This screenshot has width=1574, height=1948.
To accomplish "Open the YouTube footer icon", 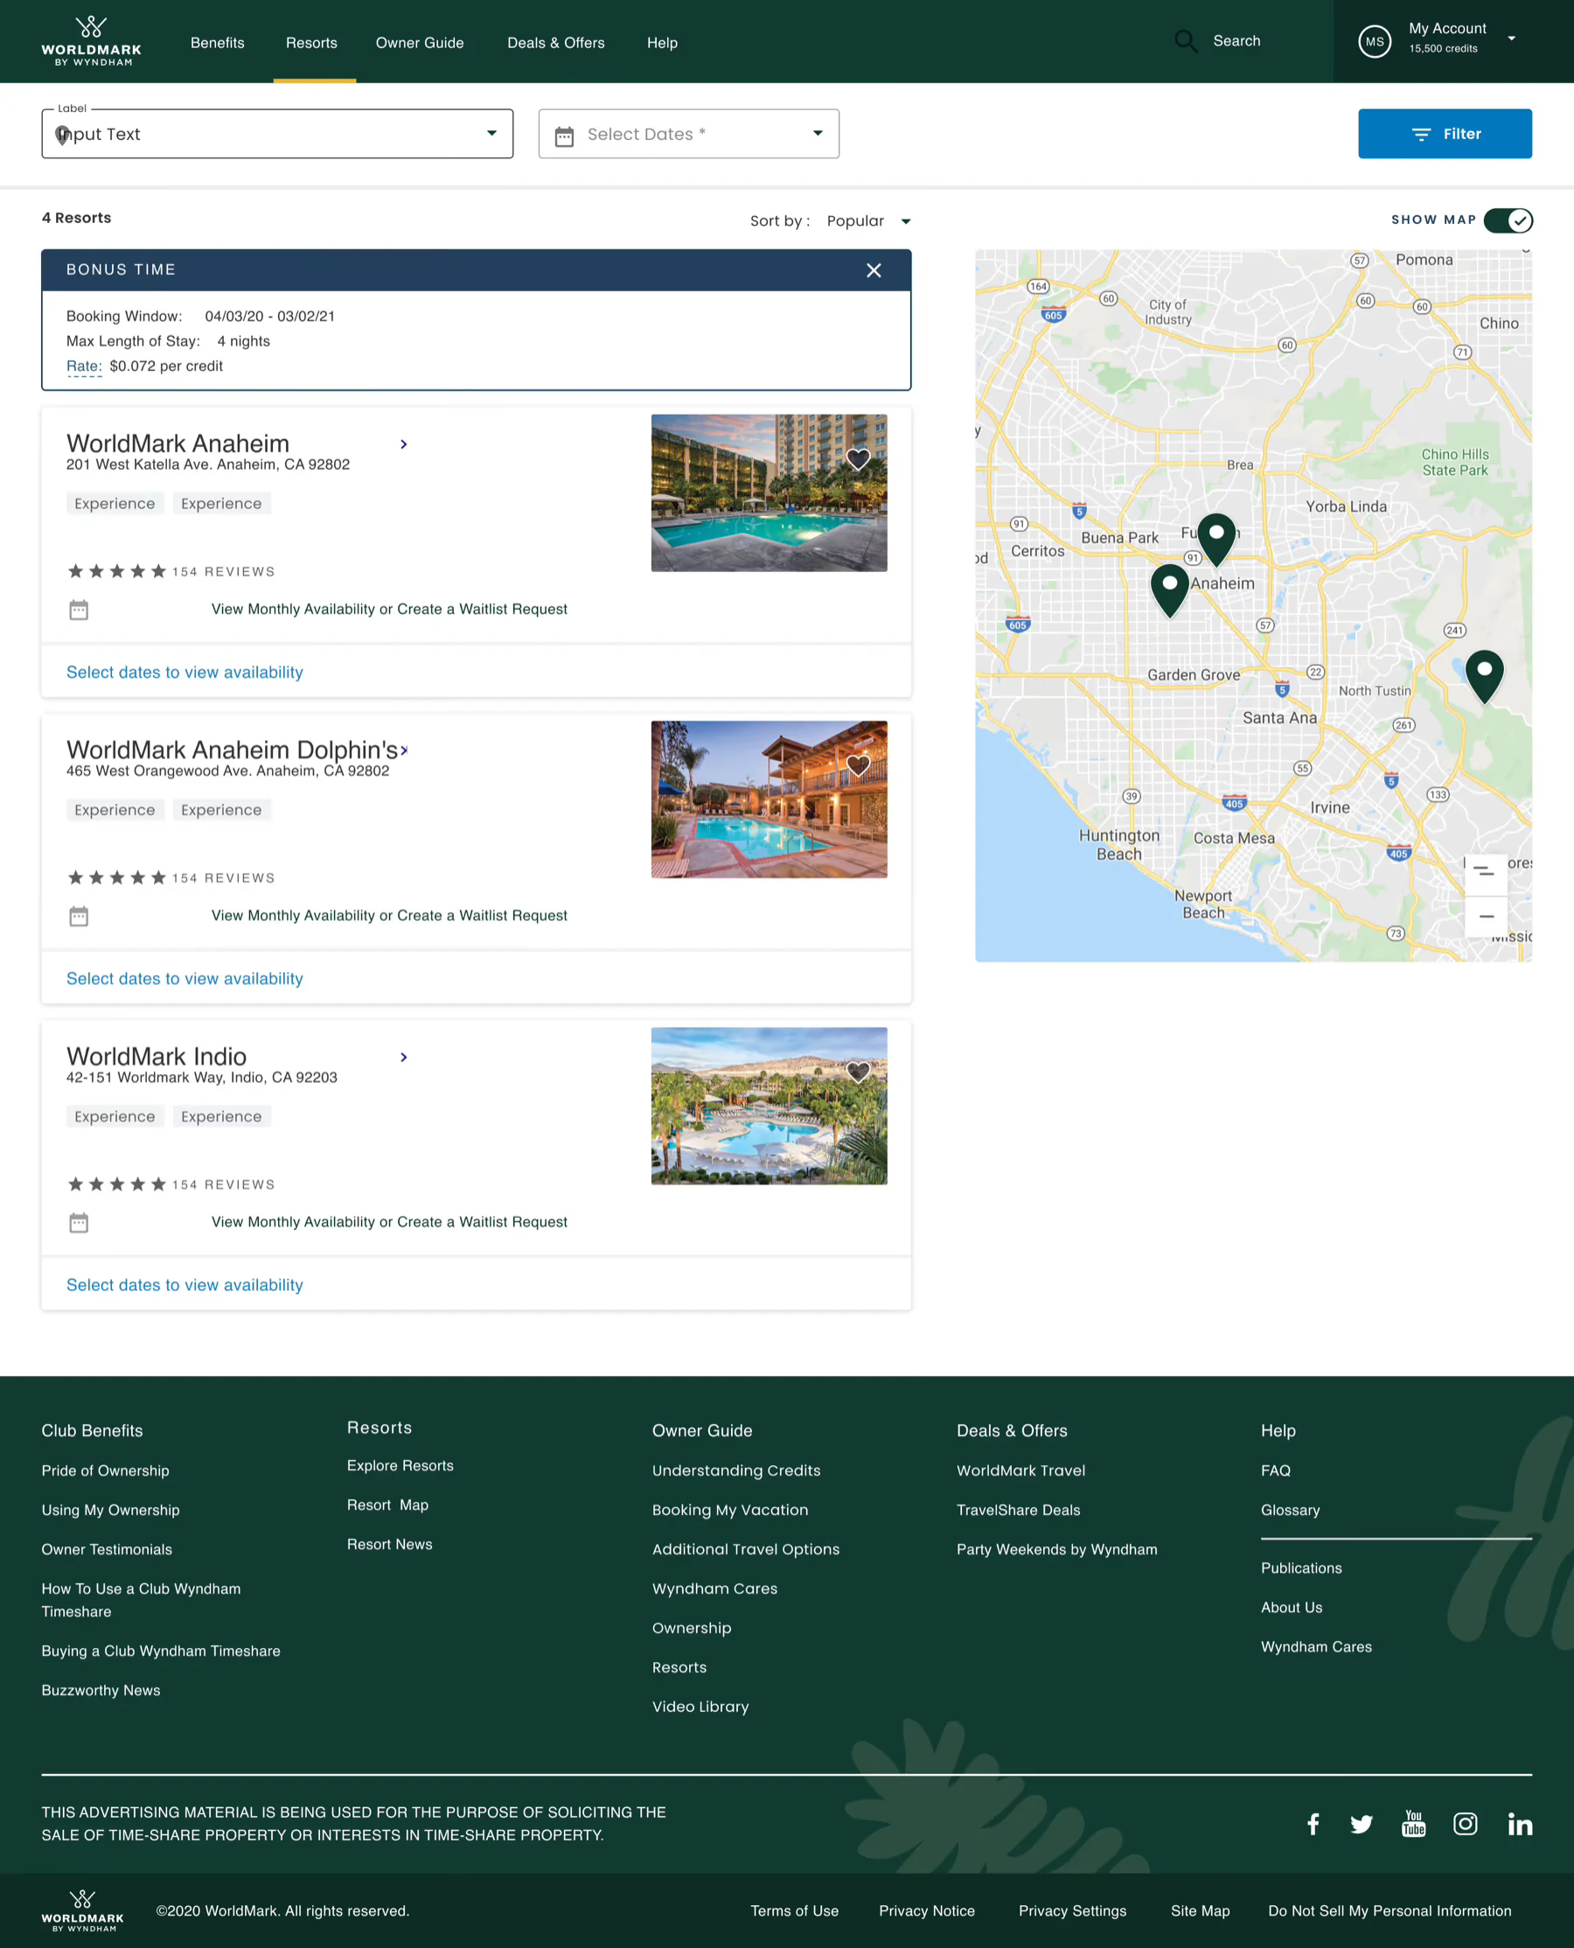I will pos(1413,1824).
